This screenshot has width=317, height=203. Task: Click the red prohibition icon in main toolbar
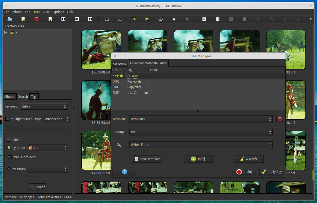click(x=37, y=19)
